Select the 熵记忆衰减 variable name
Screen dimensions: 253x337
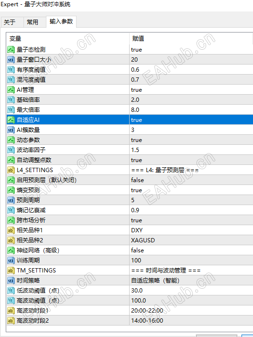[31, 210]
